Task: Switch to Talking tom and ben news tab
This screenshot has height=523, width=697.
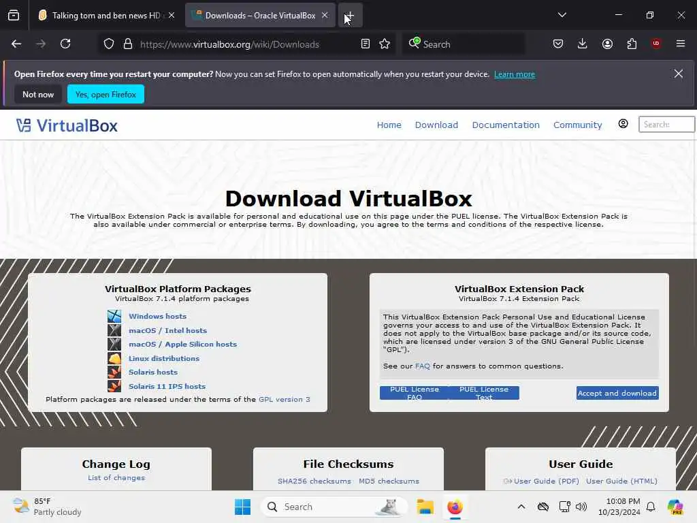Action: [x=106, y=16]
